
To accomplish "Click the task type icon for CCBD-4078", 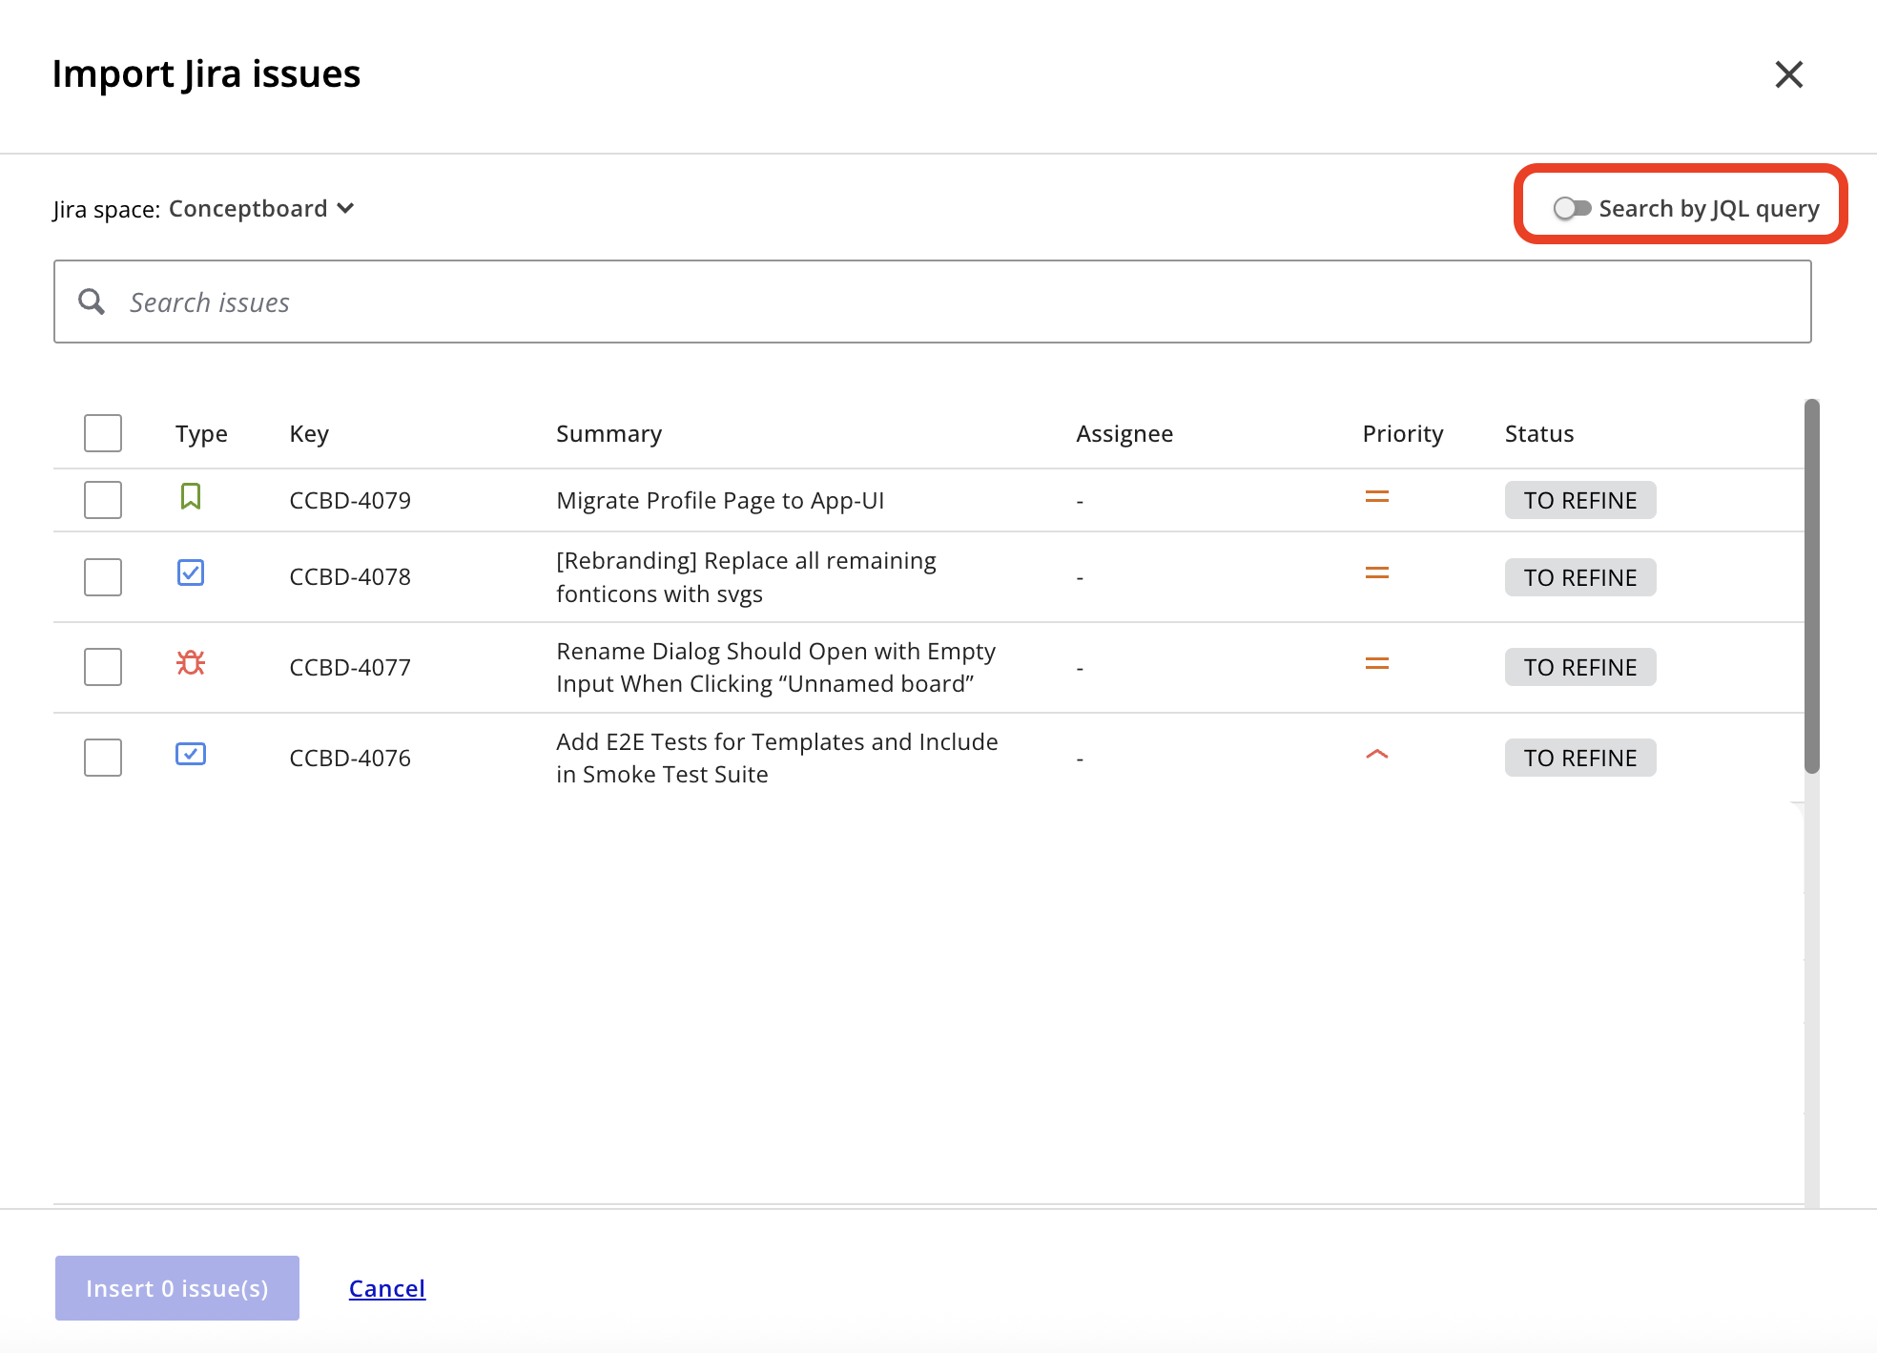I will 191,573.
